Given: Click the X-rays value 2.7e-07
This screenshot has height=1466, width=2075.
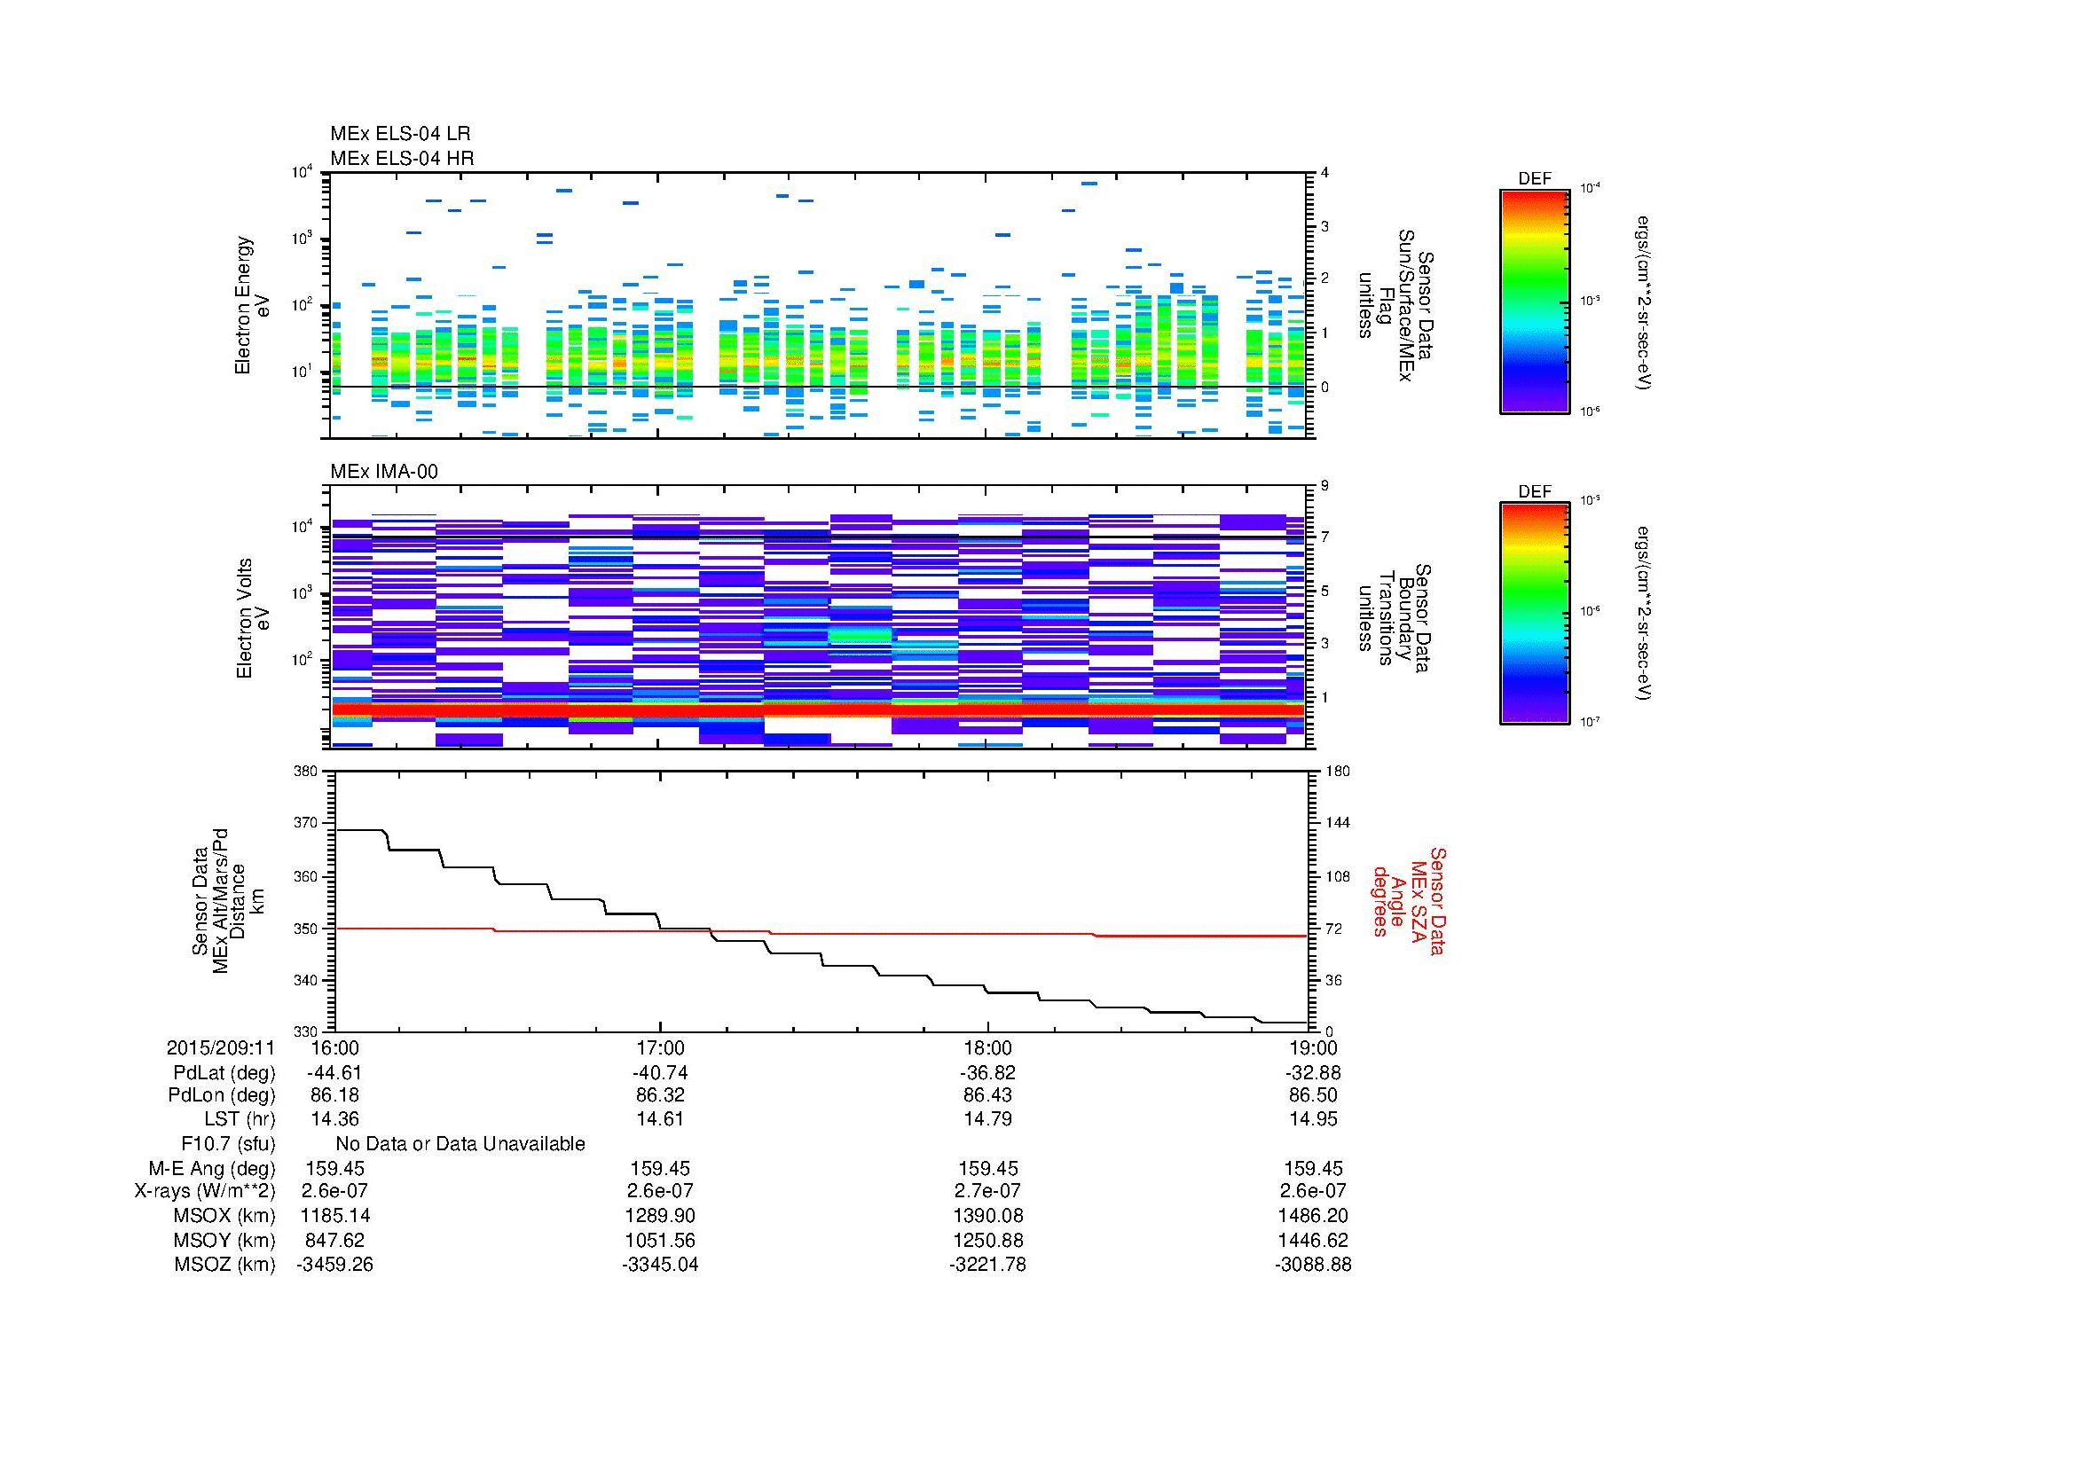Looking at the screenshot, I should point(987,1191).
